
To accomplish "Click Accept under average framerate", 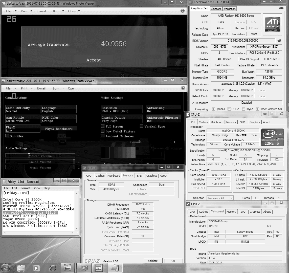I will pos(94,60).
